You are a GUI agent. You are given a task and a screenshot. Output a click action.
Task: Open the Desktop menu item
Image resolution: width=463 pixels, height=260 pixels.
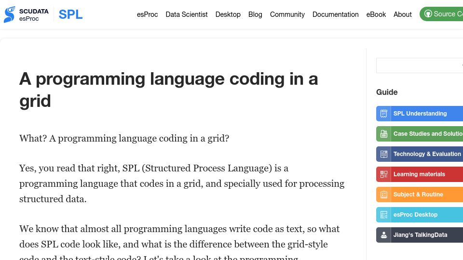click(x=228, y=14)
